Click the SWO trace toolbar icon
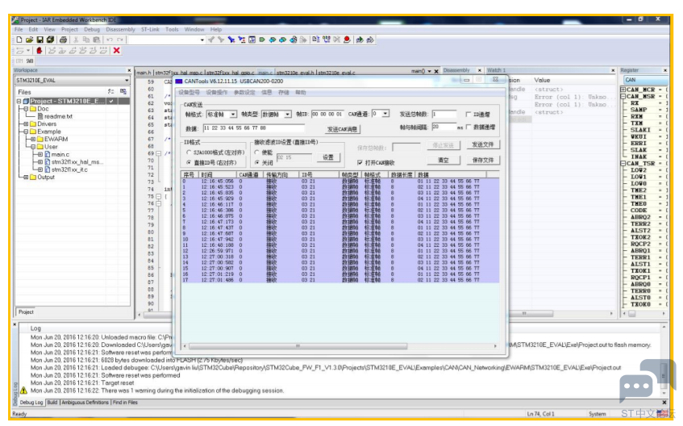Image resolution: width=683 pixels, height=426 pixels. pos(29,61)
